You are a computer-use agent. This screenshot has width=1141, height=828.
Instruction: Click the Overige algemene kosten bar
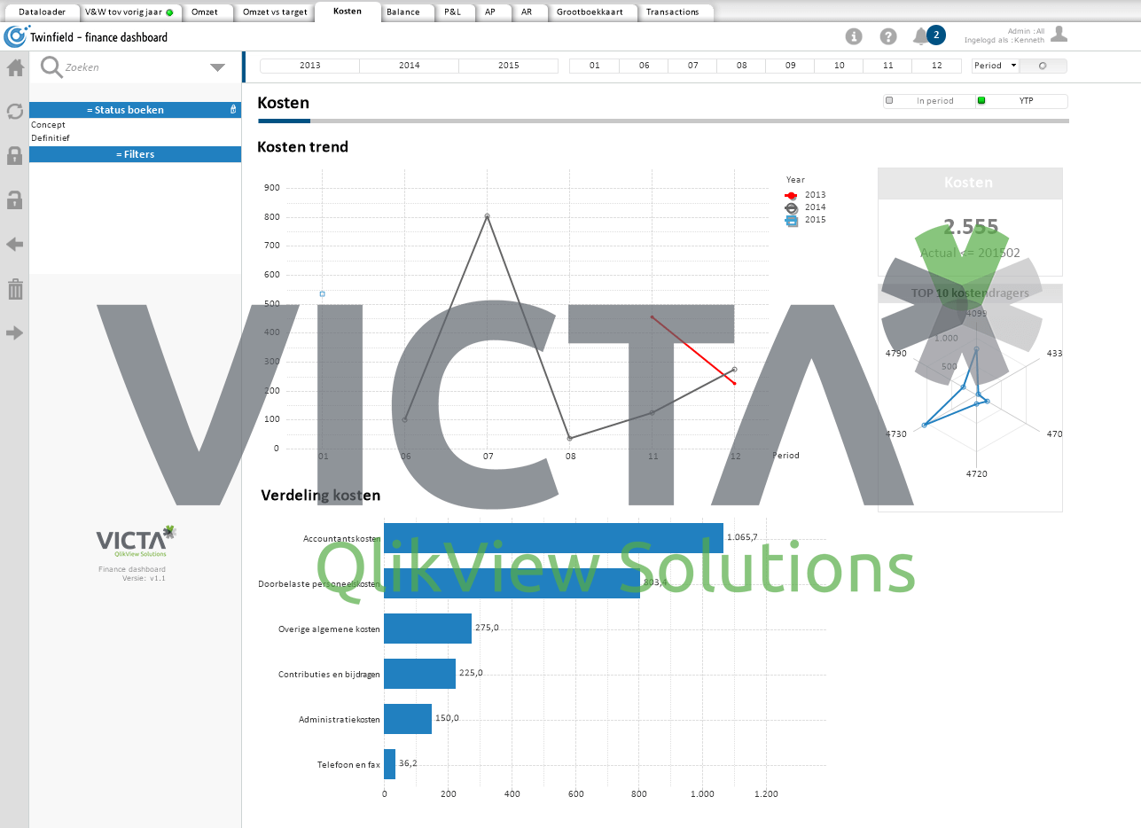[427, 629]
